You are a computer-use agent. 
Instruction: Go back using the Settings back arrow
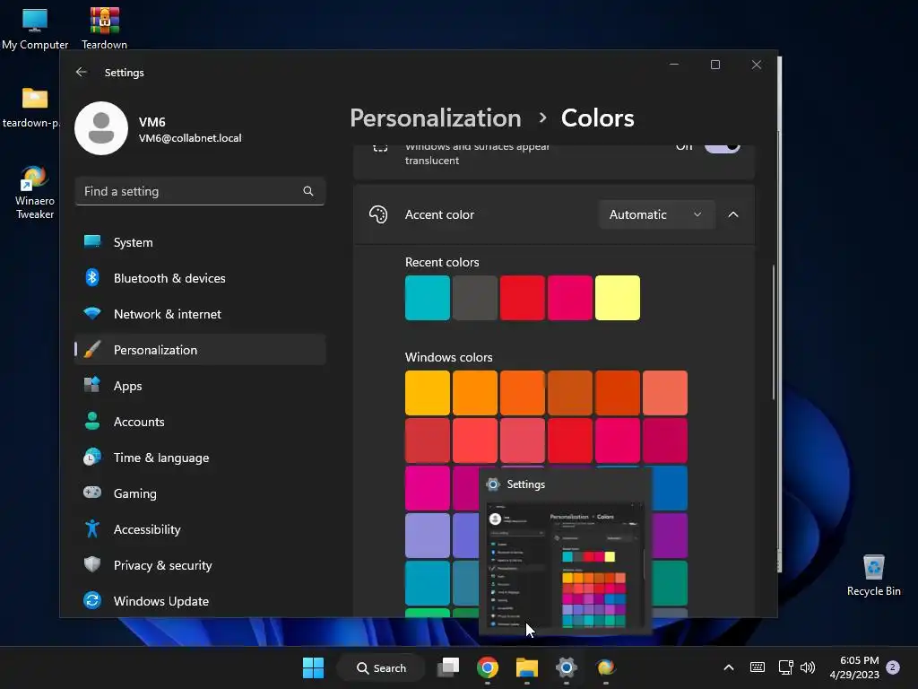click(x=82, y=72)
